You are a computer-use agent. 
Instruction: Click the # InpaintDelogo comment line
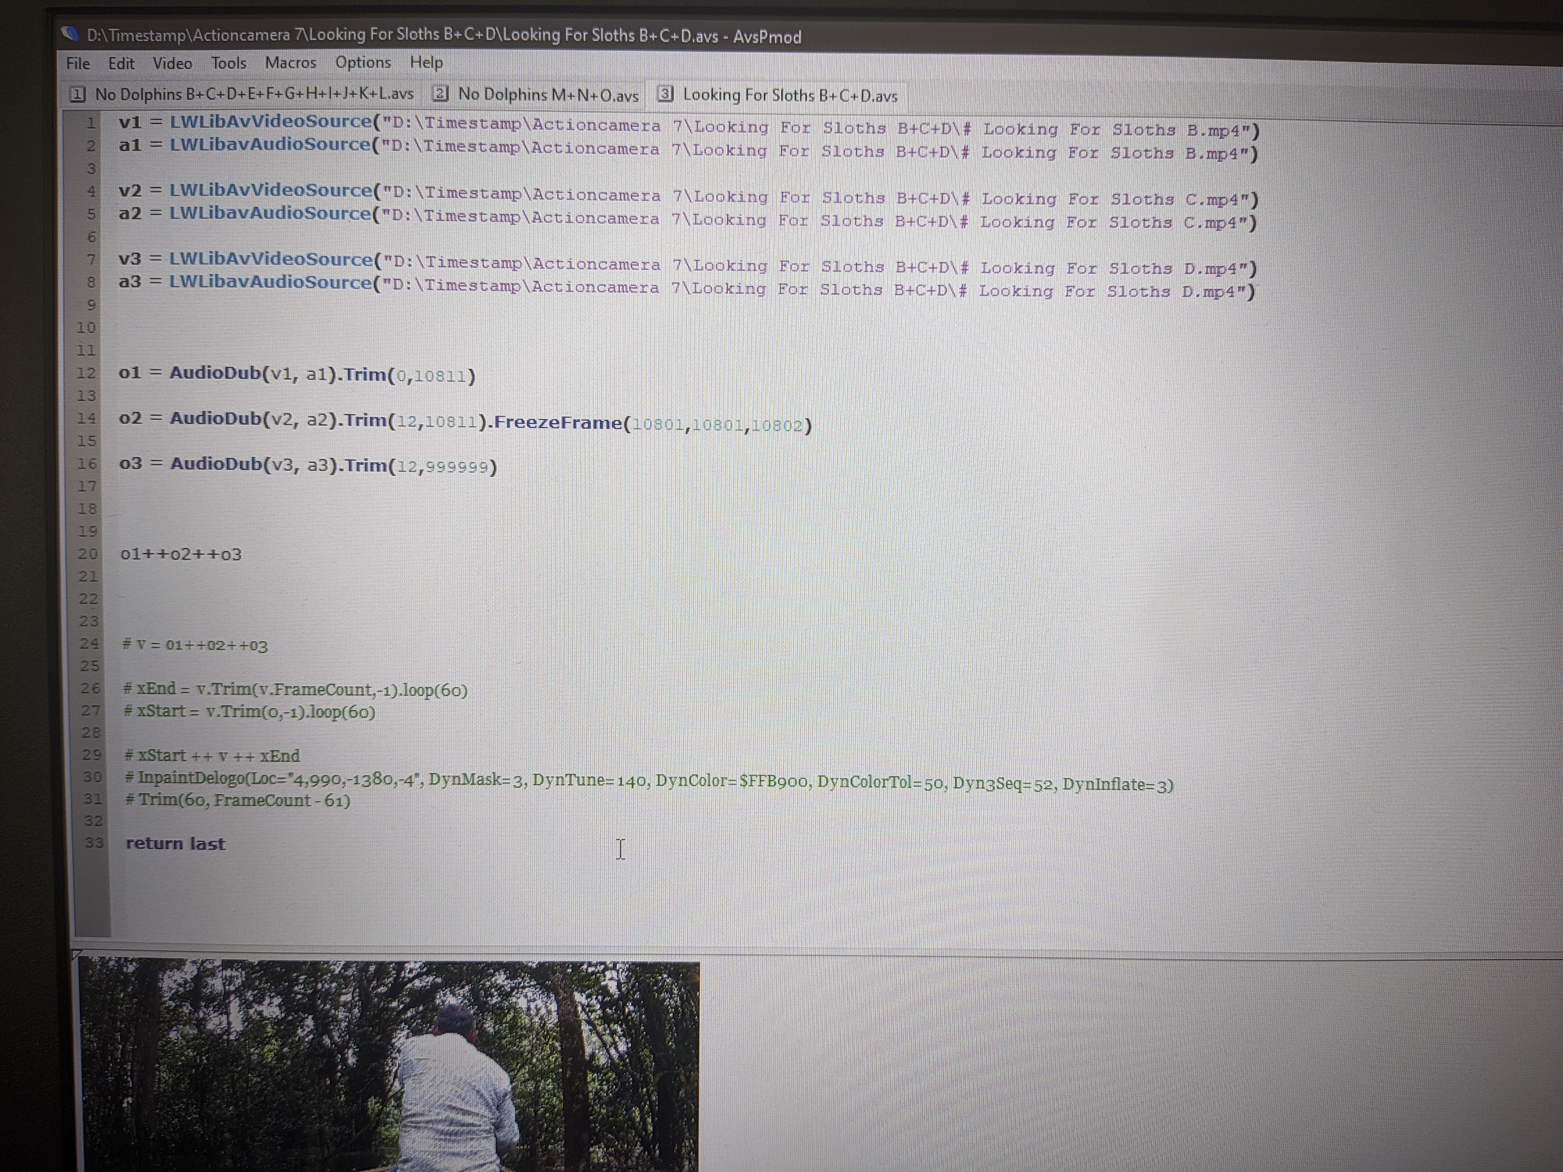click(x=649, y=782)
